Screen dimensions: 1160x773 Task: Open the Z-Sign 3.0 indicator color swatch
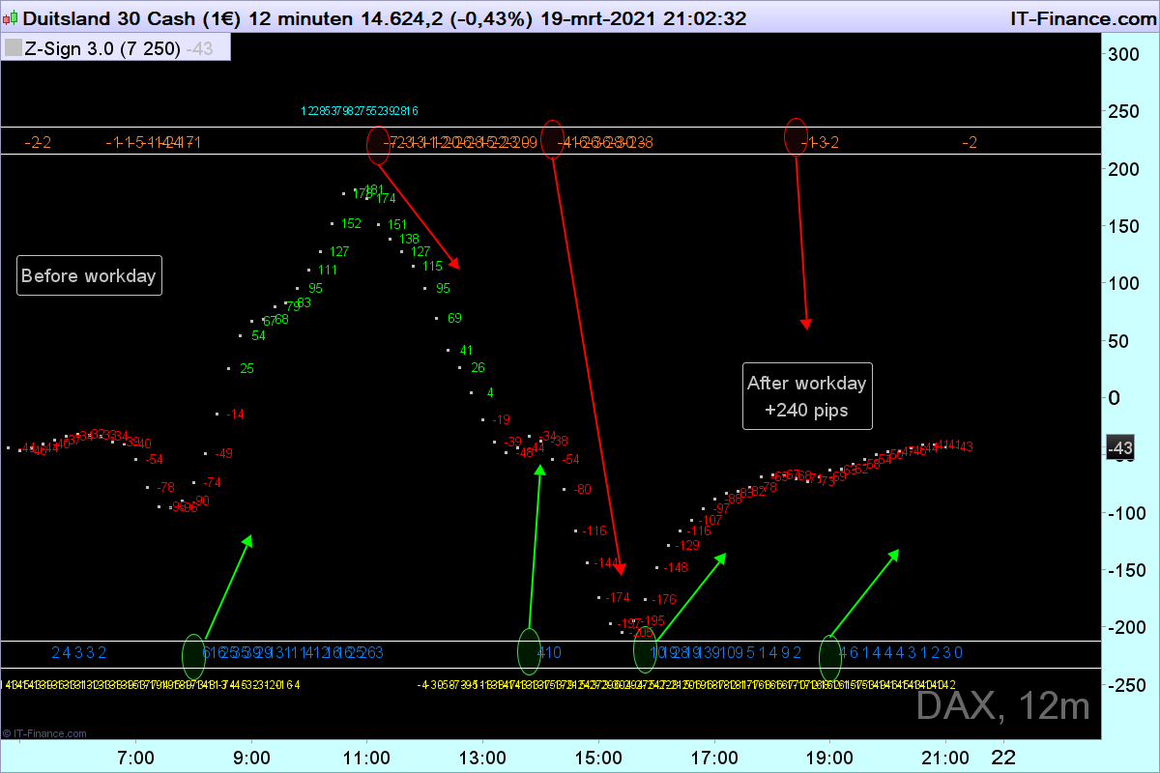click(13, 48)
